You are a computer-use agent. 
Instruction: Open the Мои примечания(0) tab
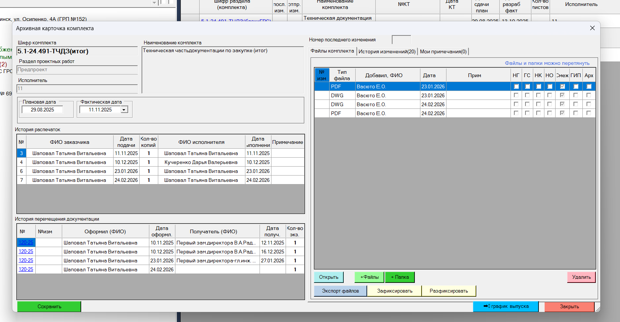(x=443, y=51)
